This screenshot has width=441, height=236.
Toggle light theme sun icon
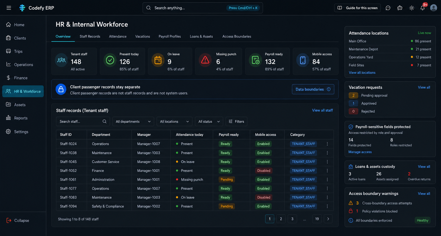[411, 8]
